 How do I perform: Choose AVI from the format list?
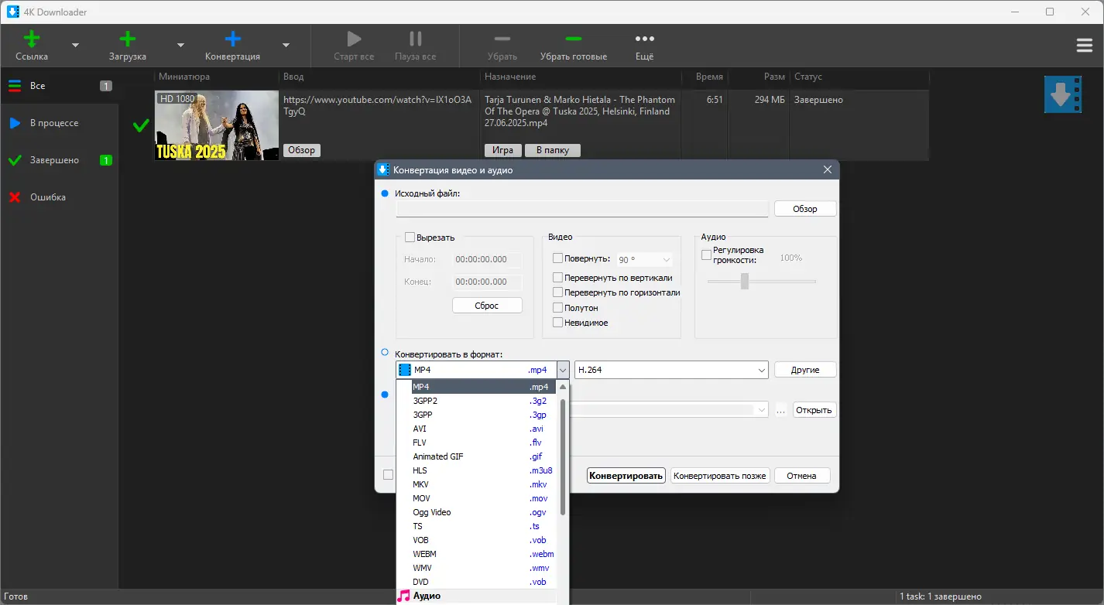point(477,429)
